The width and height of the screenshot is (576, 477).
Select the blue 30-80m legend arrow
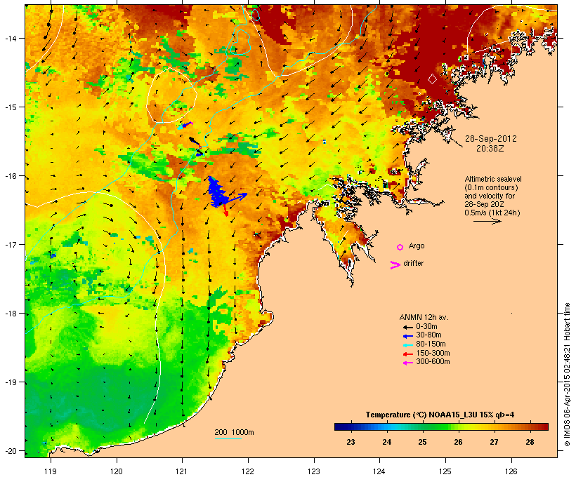408,336
